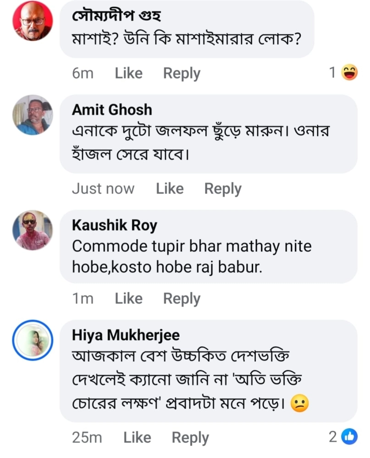Click the 25m timestamp on Hiya's comment

pos(87,438)
